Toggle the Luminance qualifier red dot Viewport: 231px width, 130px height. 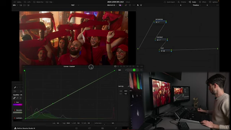[x=14, y=118]
